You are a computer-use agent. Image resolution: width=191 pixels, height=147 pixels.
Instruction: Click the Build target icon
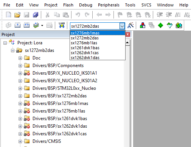coord(17,25)
